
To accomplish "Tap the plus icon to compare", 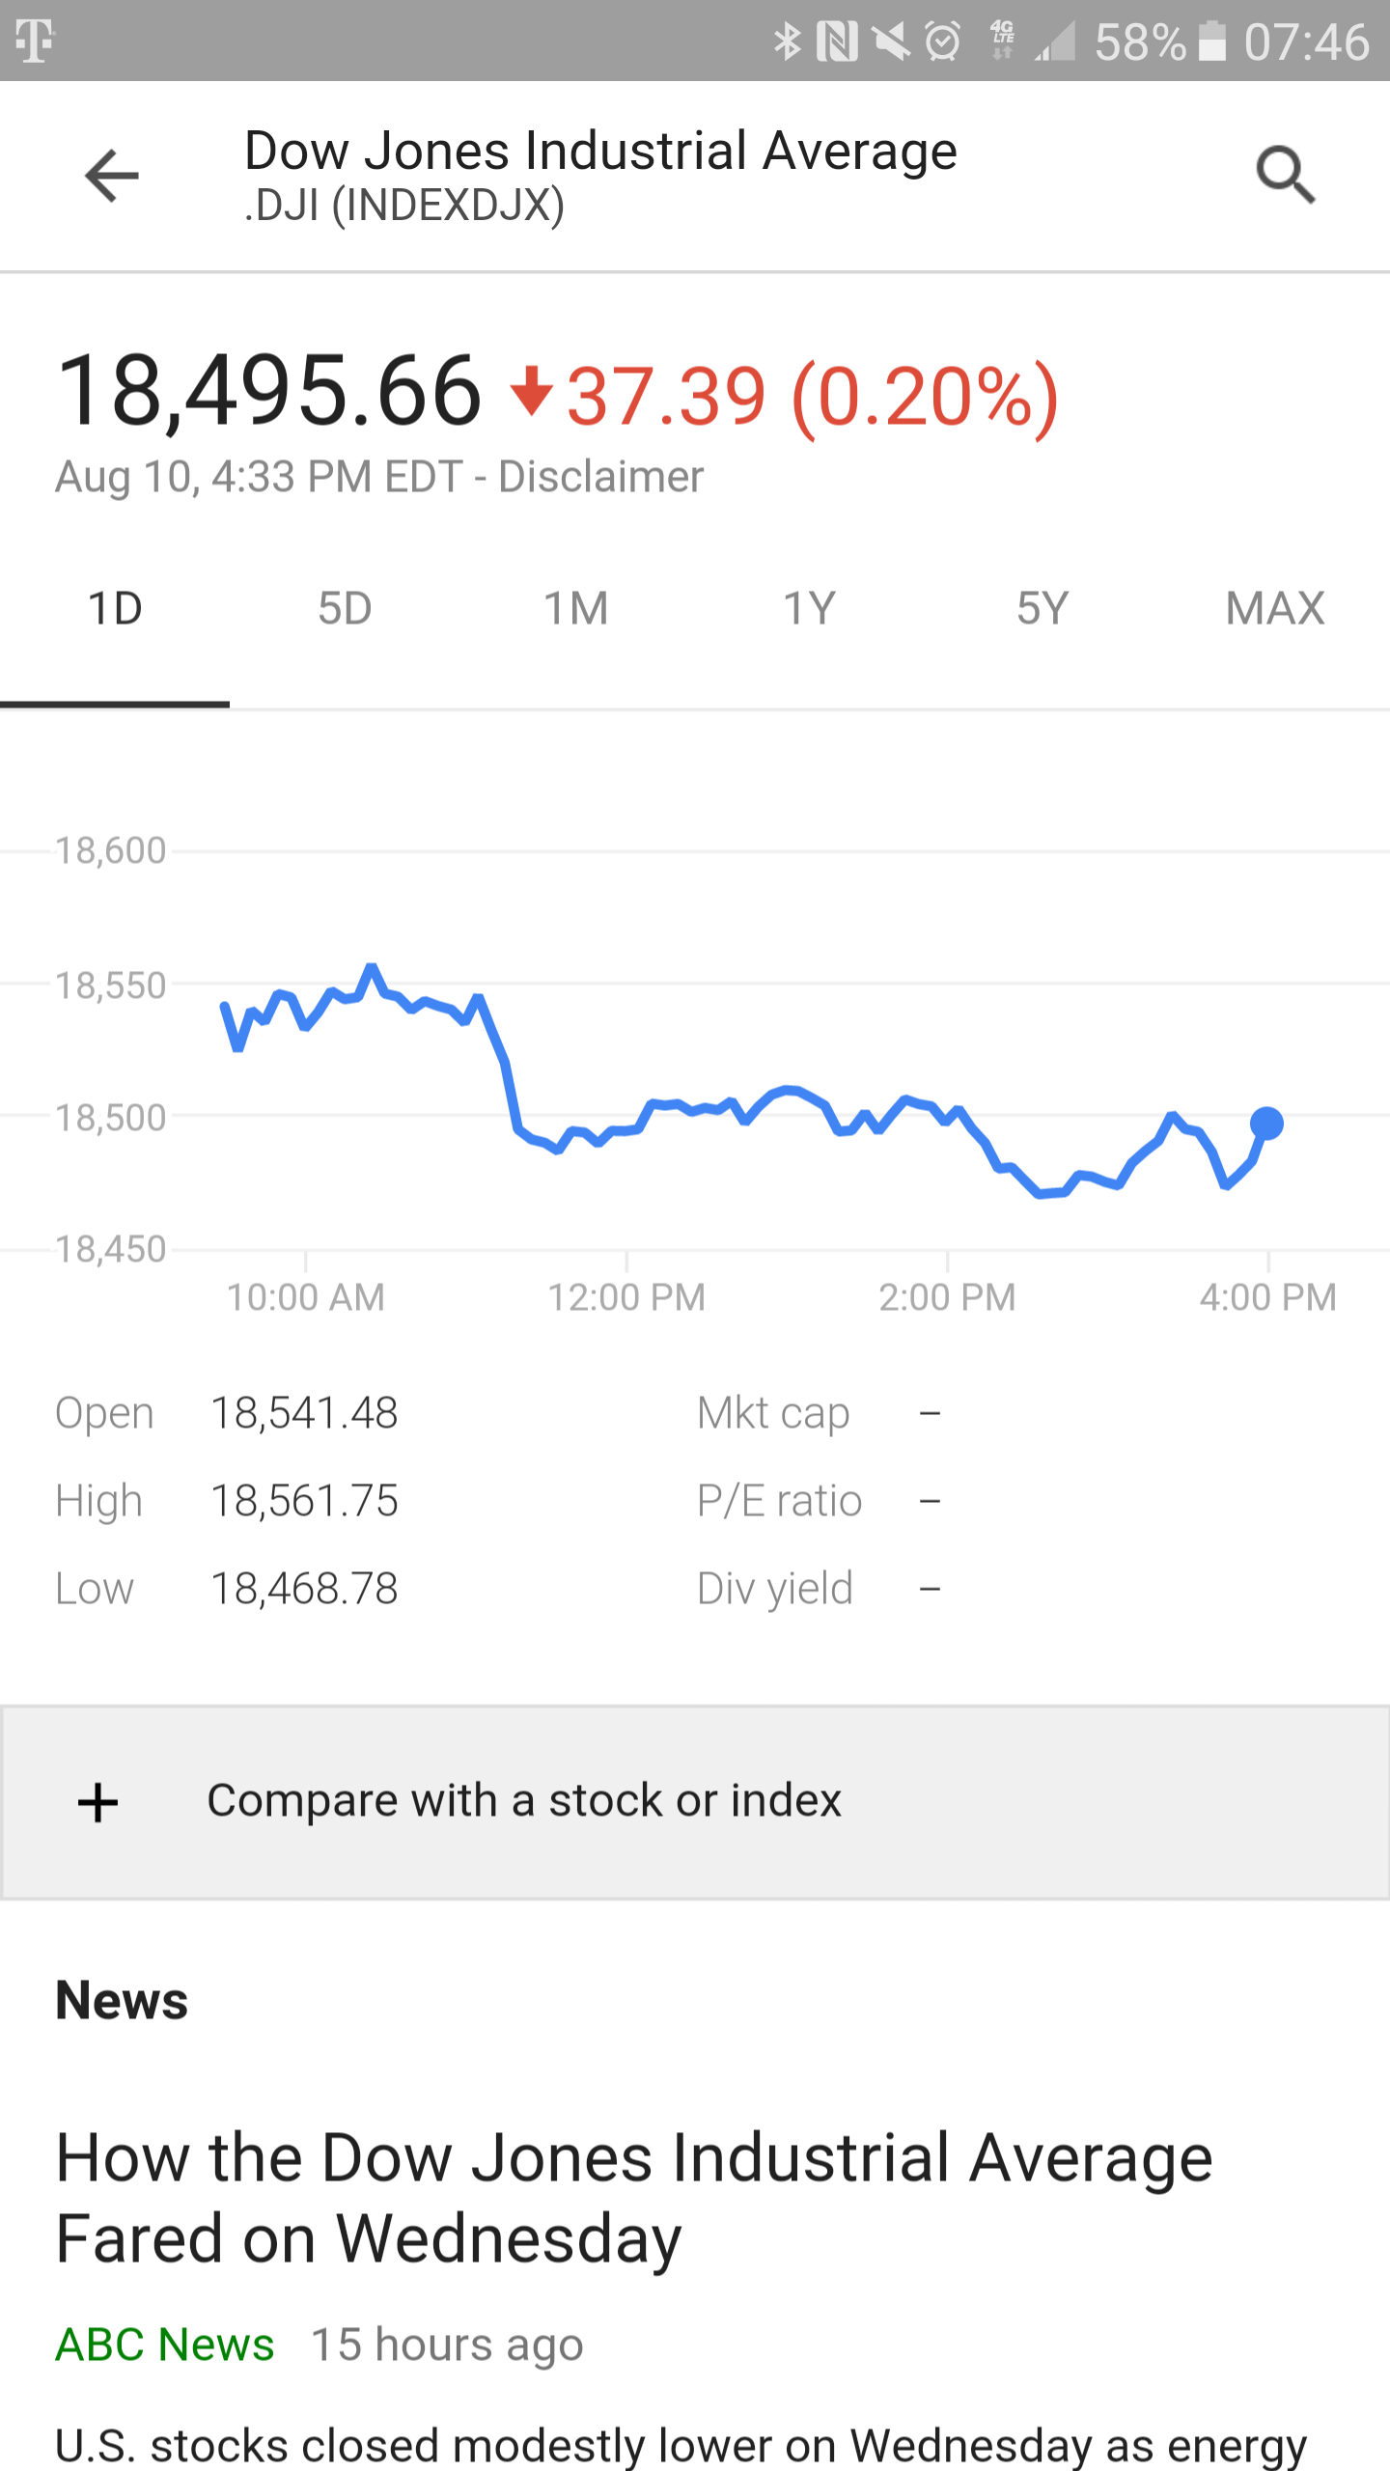I will pyautogui.click(x=98, y=1802).
